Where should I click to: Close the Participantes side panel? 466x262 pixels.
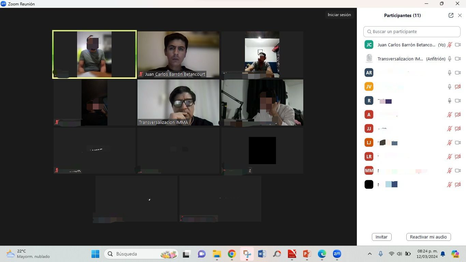[x=460, y=15]
